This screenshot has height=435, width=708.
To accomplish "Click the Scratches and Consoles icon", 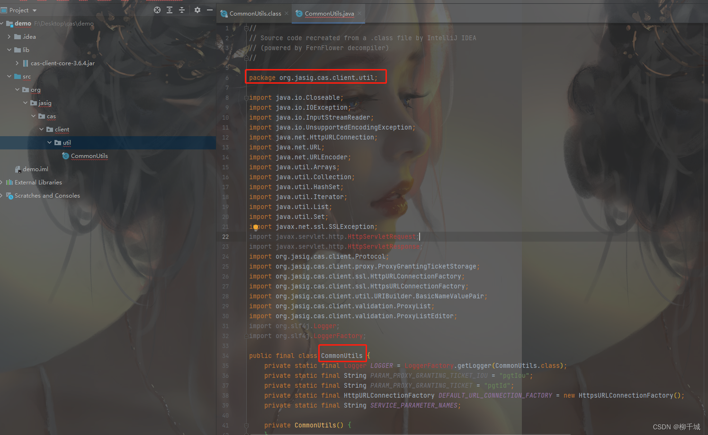I will coord(9,196).
